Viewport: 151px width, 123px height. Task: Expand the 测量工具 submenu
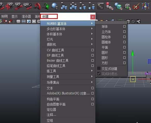[x=68, y=77]
